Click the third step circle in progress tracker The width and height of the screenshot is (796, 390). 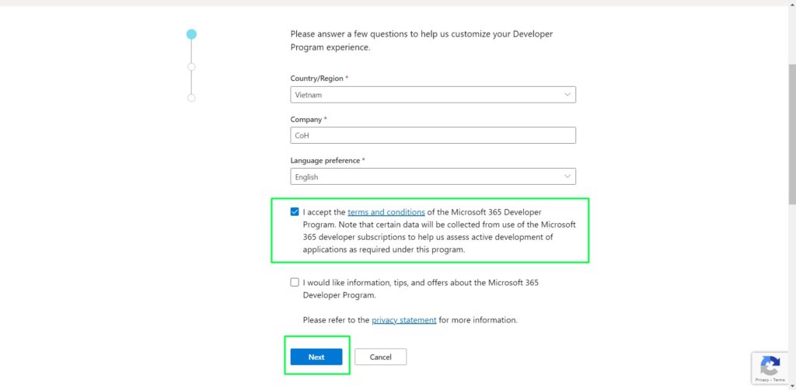[x=191, y=98]
